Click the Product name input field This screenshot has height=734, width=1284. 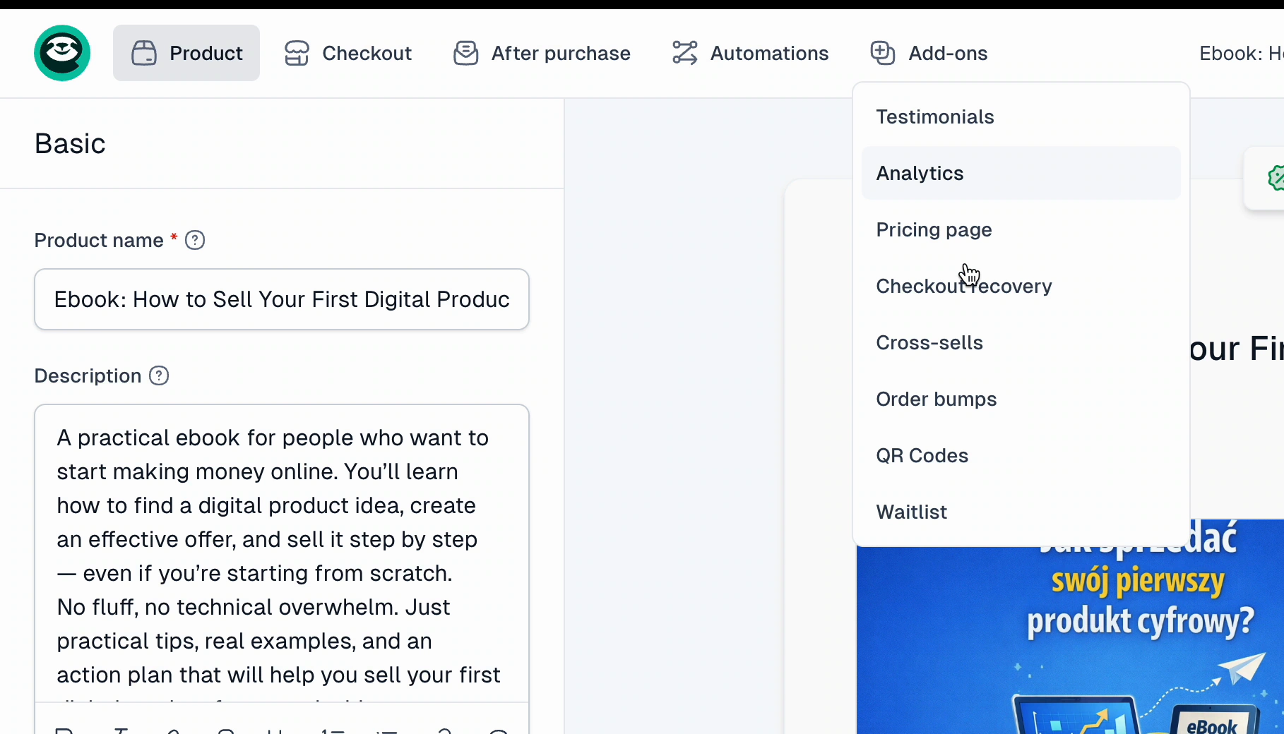tap(282, 299)
